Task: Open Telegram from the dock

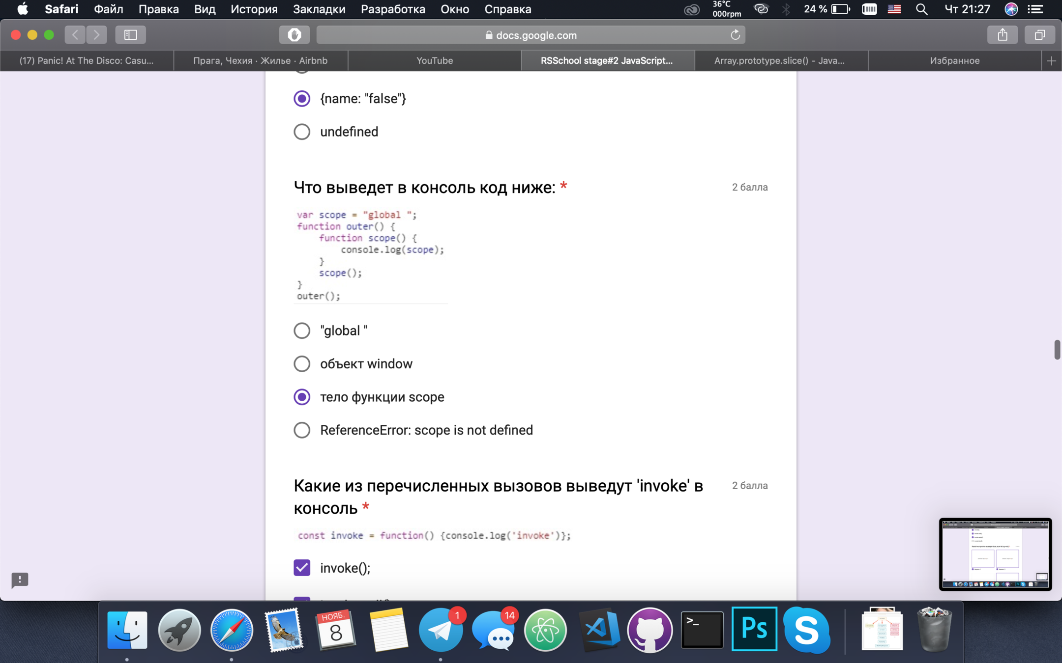Action: click(441, 630)
